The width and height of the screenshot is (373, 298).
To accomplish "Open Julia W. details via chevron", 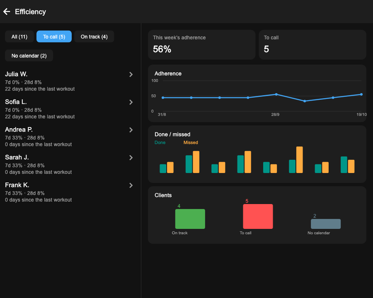I will pos(131,74).
